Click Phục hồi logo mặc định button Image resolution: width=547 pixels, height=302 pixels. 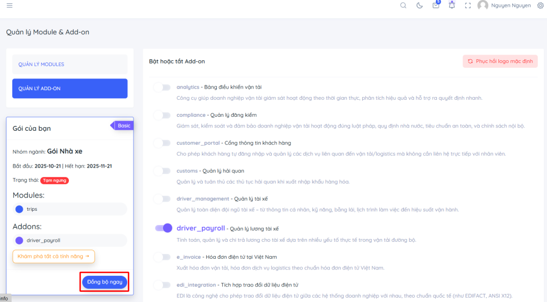pyautogui.click(x=500, y=61)
